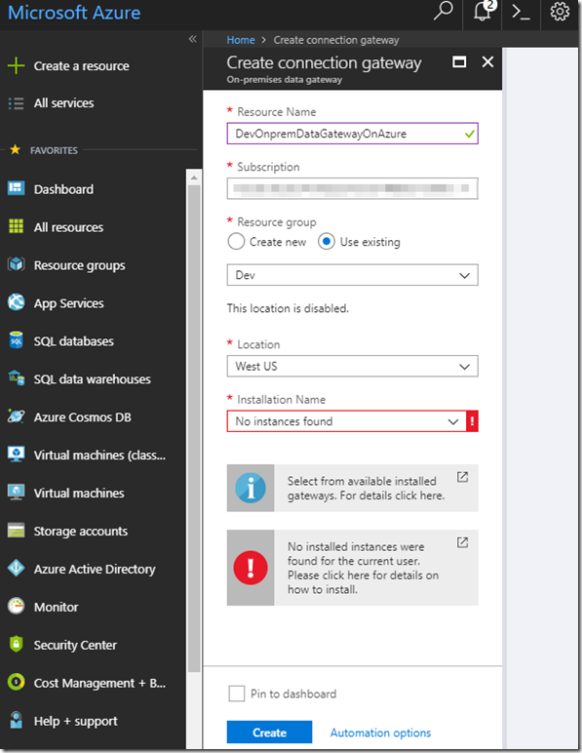Click Home breadcrumb link
This screenshot has height=753, width=582.
tap(241, 40)
